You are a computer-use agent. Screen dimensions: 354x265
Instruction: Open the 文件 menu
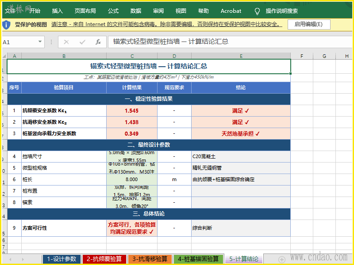point(10,11)
